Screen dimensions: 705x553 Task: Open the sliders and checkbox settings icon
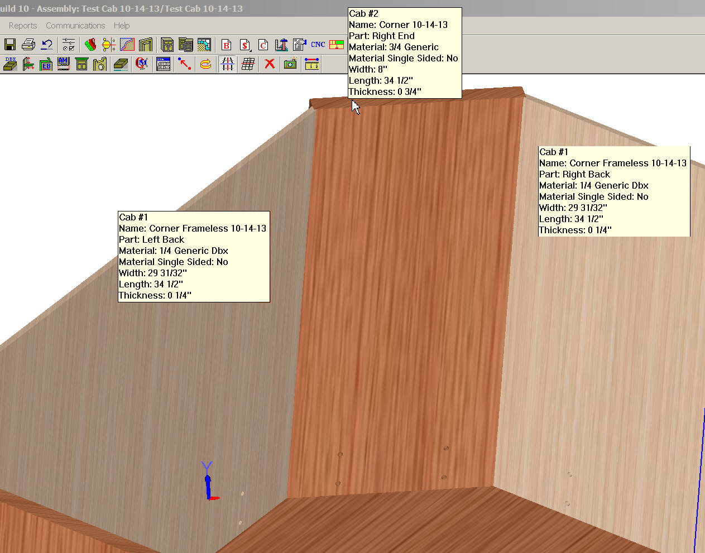click(69, 45)
